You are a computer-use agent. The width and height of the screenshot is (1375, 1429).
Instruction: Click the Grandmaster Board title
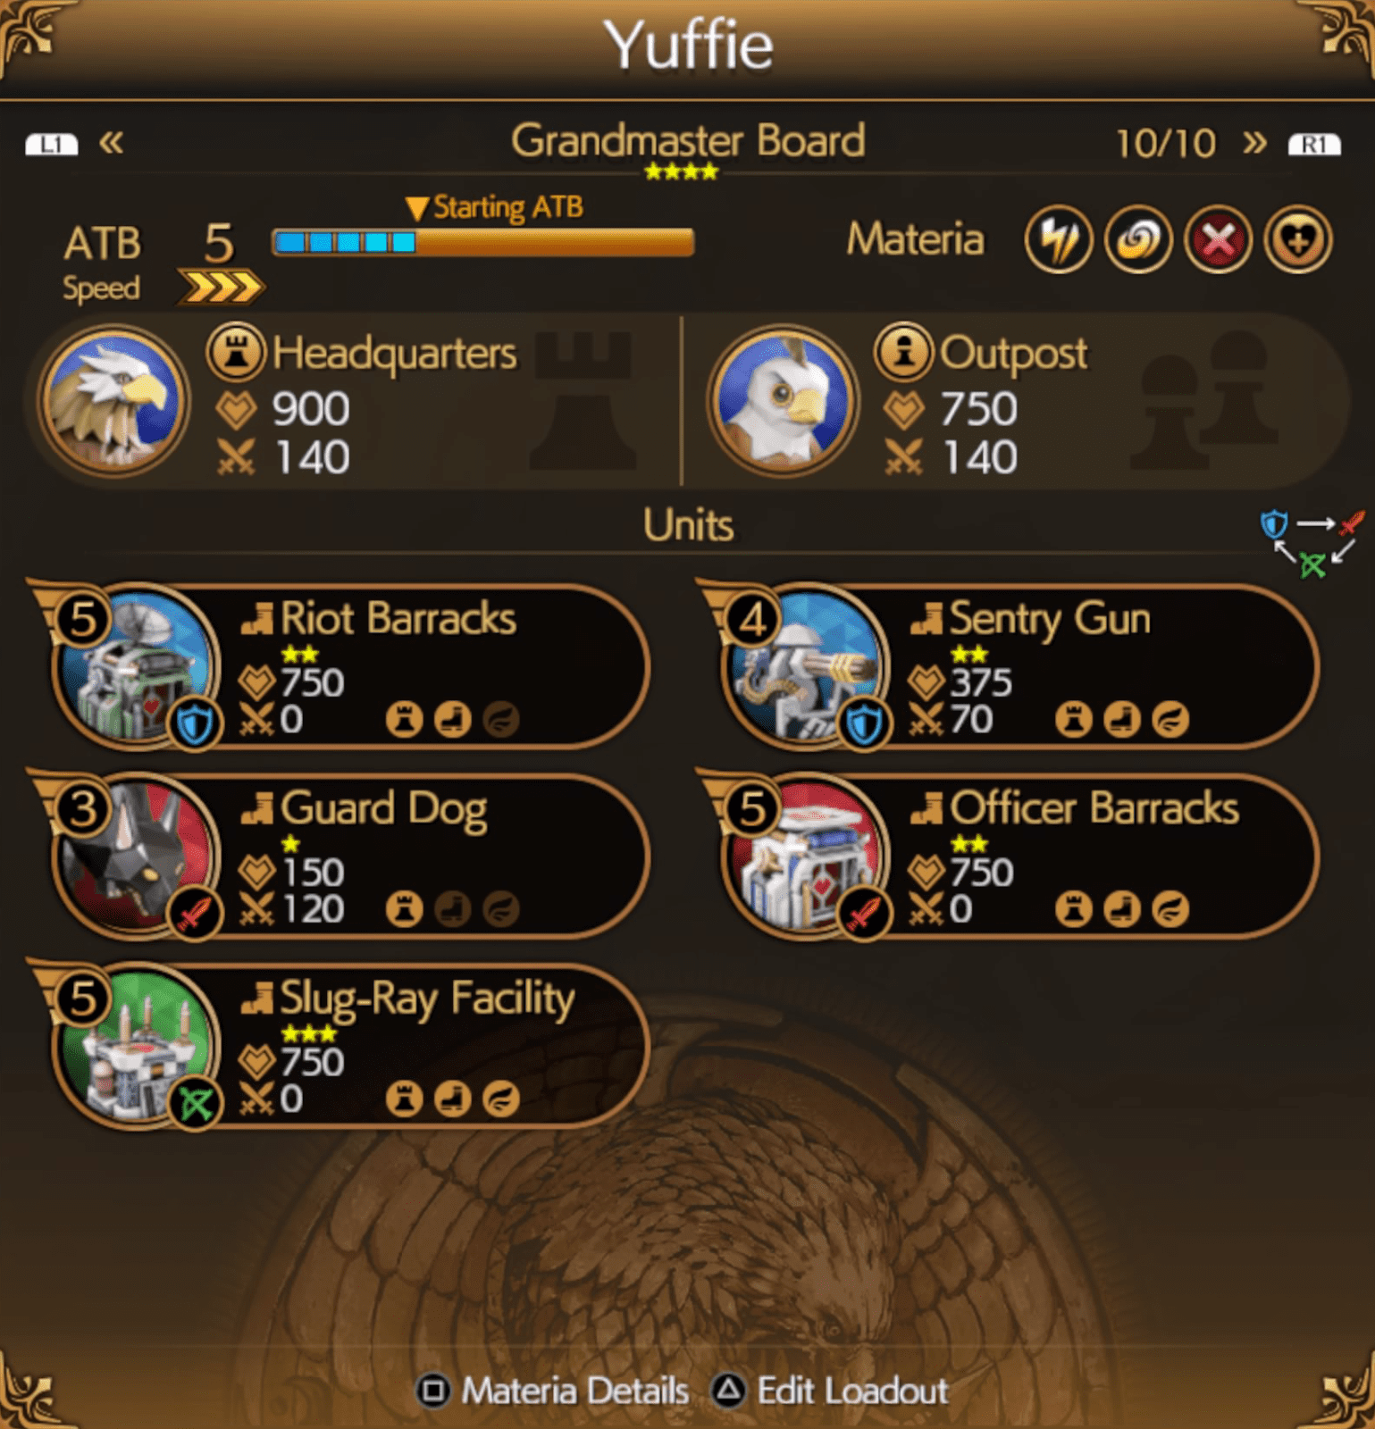pyautogui.click(x=687, y=140)
